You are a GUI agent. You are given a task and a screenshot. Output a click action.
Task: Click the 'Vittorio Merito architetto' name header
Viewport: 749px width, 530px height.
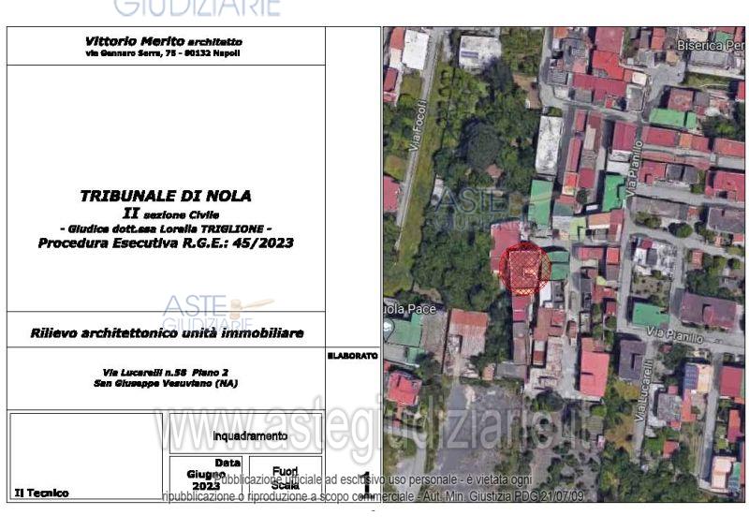coord(163,41)
